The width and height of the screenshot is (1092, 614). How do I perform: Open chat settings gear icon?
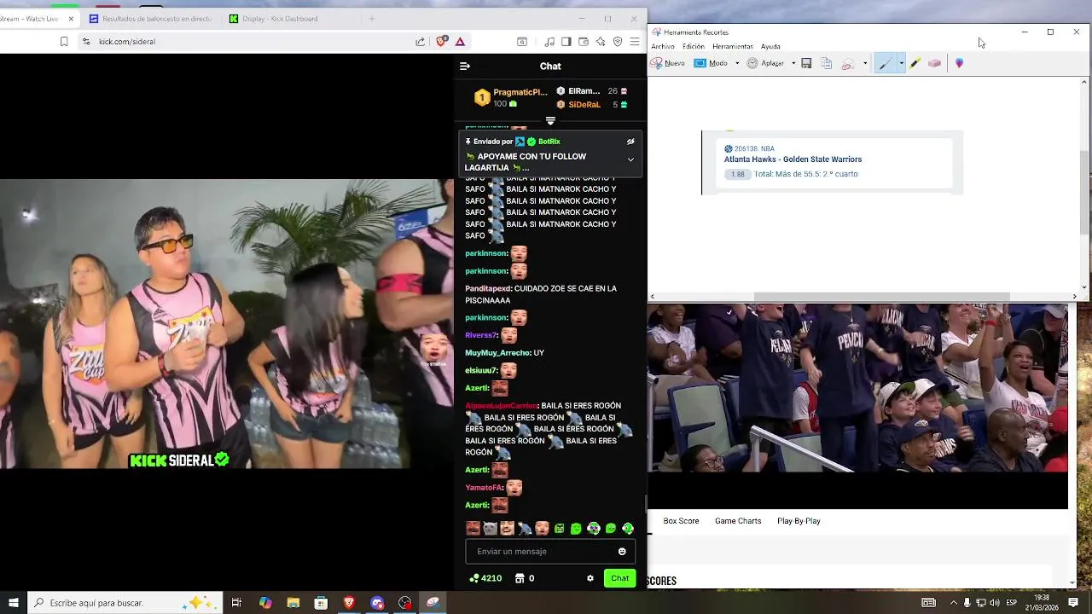[x=590, y=578]
